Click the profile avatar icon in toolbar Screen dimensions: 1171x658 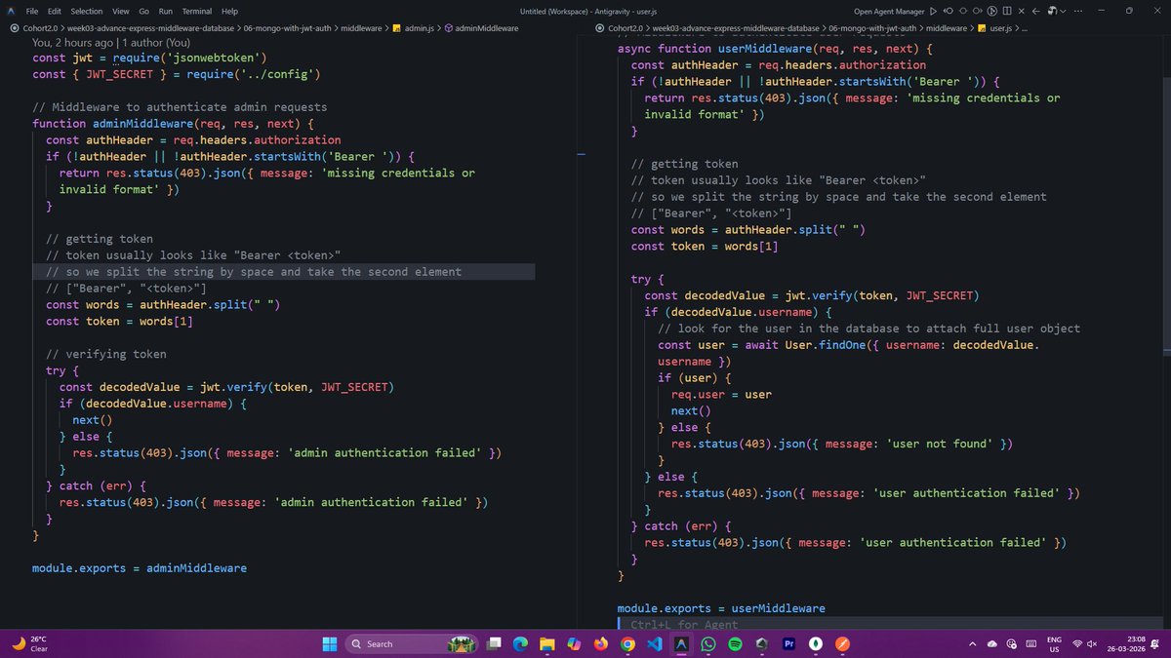click(x=1052, y=11)
